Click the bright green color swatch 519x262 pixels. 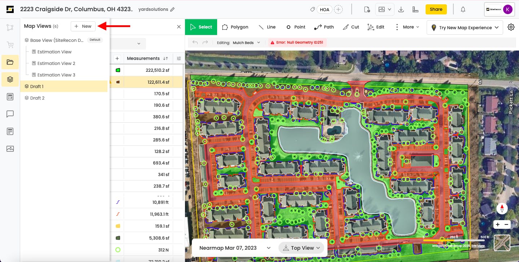118,70
